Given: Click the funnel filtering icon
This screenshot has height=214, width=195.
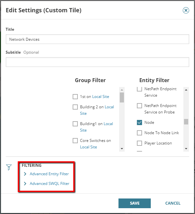Looking at the screenshot, I should 9,167.
